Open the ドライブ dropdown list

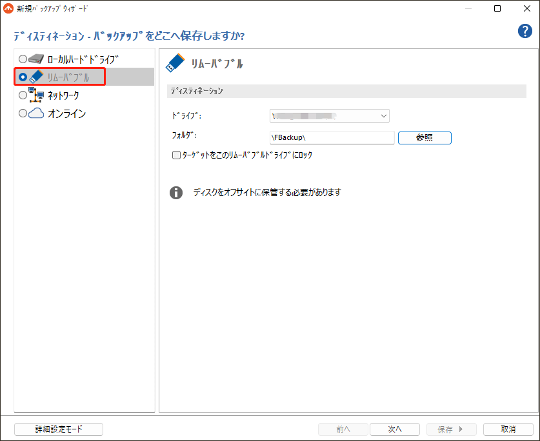pyautogui.click(x=330, y=116)
